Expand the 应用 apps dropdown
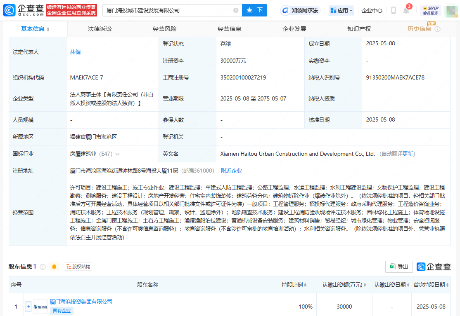The height and width of the screenshot is (316, 460). pos(341,11)
